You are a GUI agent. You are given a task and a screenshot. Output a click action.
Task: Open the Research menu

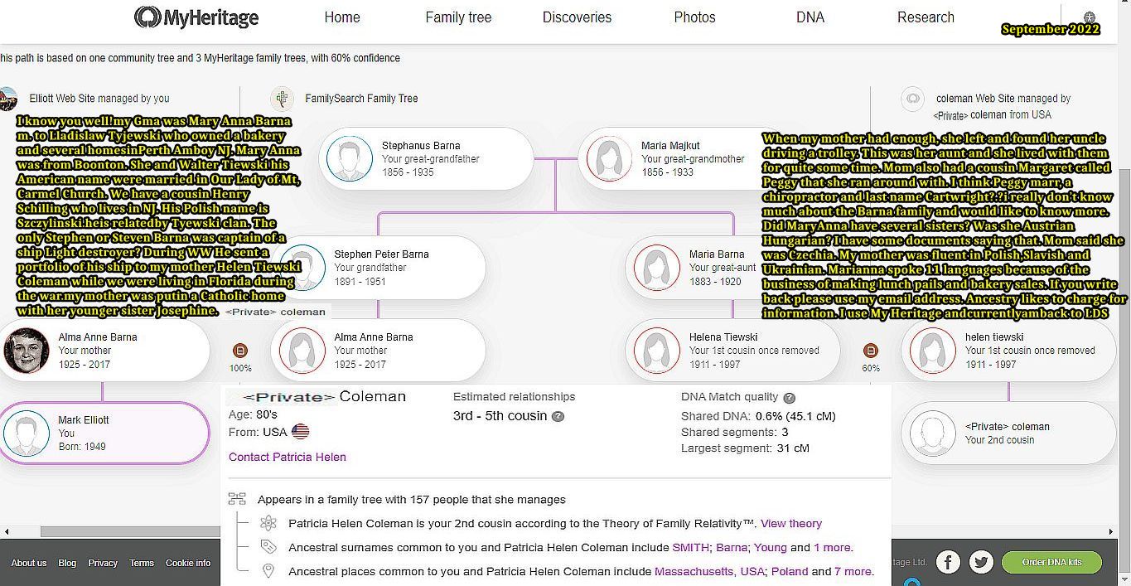[x=926, y=17]
